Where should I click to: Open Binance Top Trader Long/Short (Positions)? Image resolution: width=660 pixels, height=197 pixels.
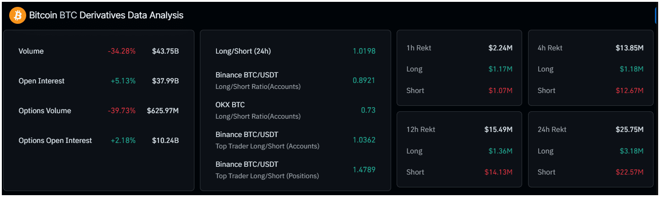[x=295, y=170]
